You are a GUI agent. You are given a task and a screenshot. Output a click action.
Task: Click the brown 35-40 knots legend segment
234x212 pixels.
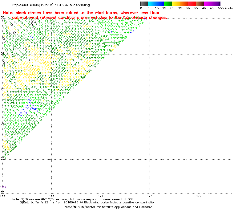(200, 4)
